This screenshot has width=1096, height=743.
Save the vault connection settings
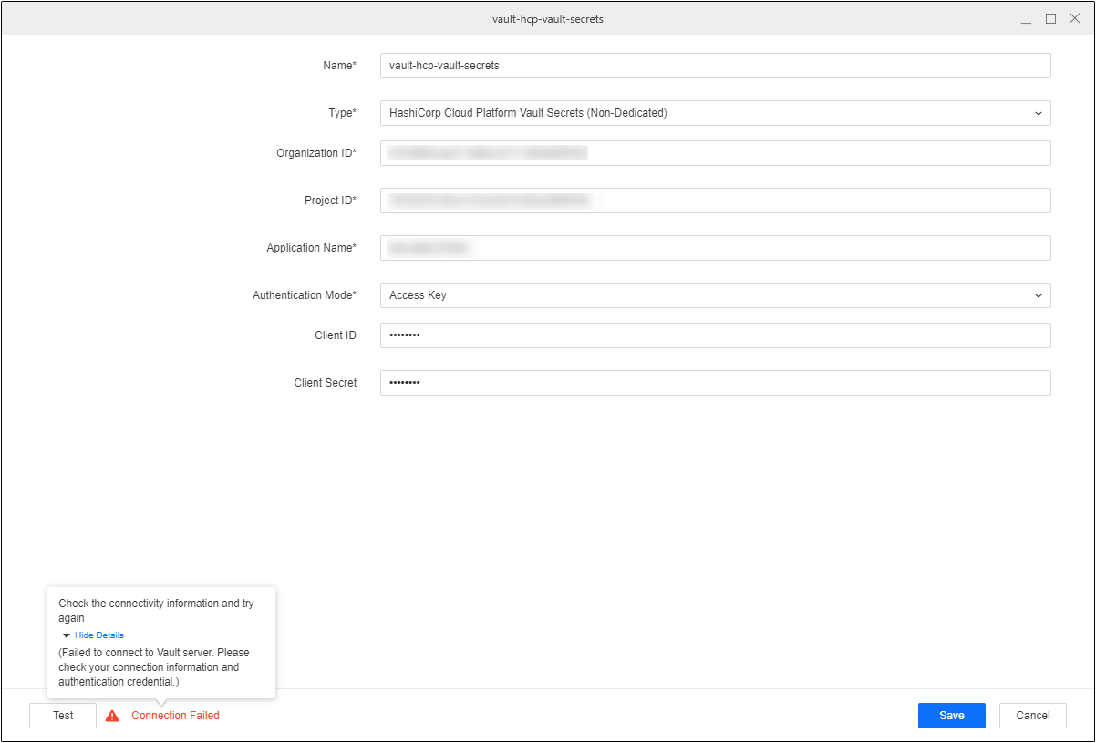[951, 716]
